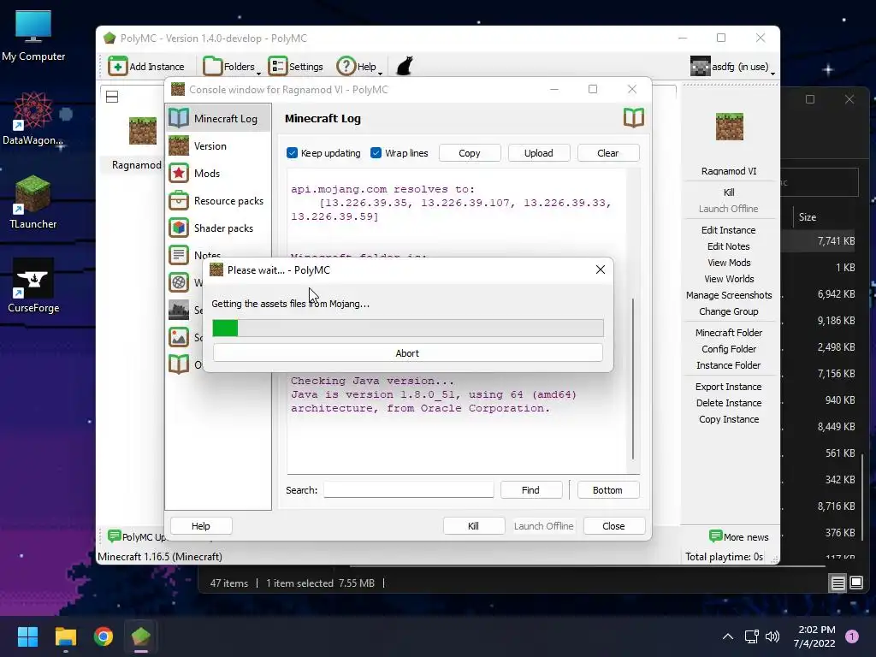Open the Windows Start button
Screen dimensions: 876x657
[27, 636]
